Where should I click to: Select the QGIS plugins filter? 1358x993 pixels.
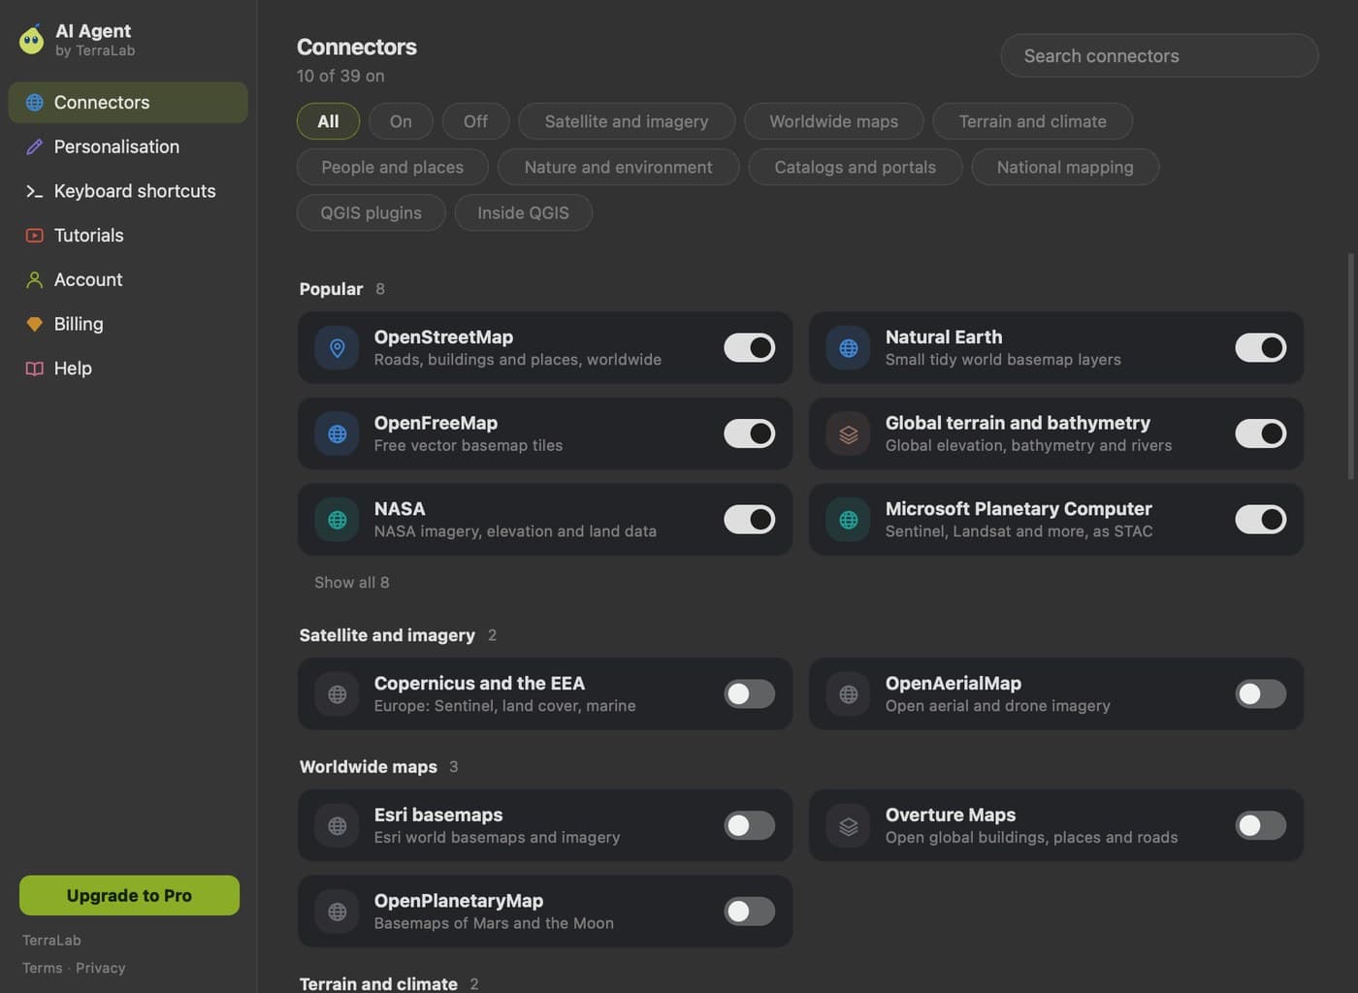click(x=372, y=212)
